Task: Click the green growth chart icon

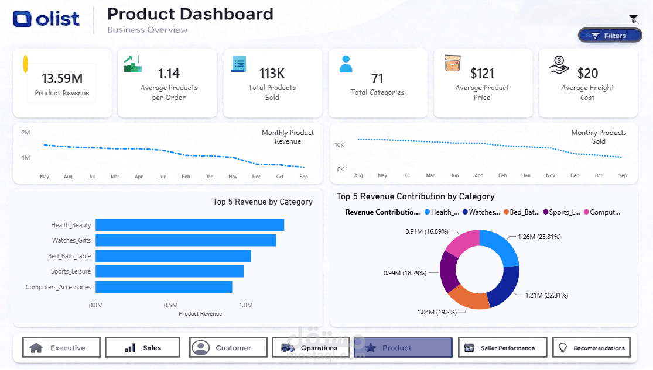Action: point(133,64)
